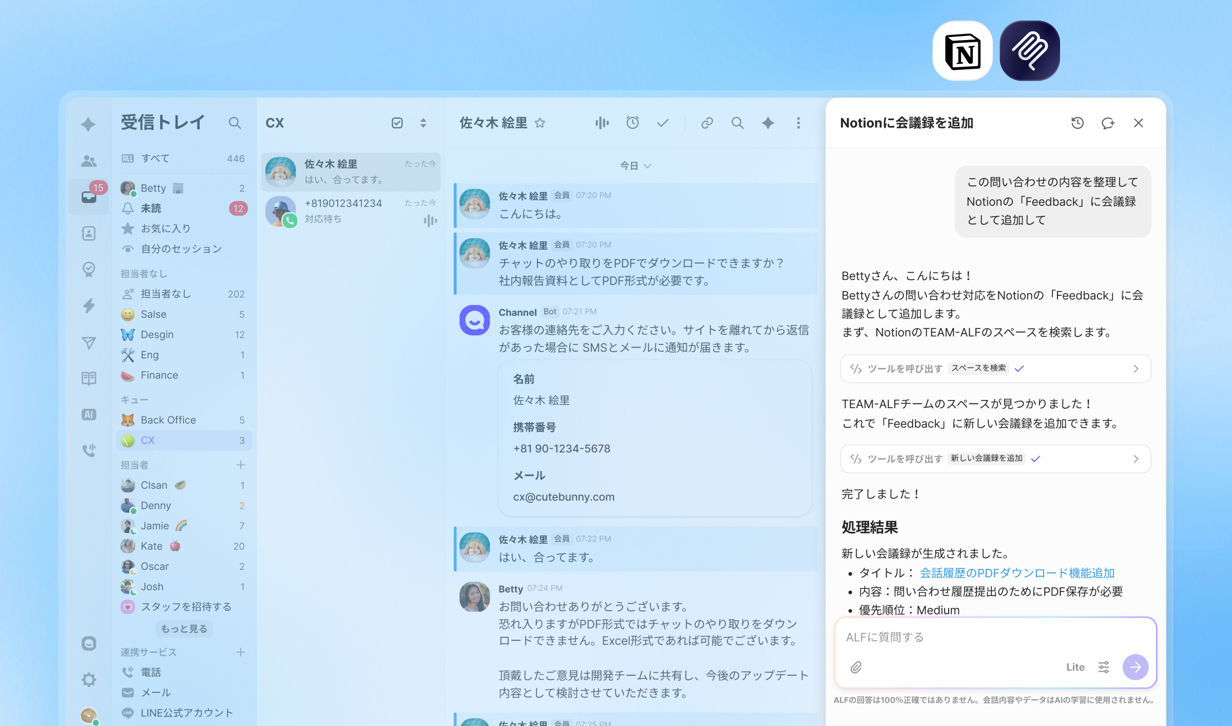Copy chat link with link icon

pyautogui.click(x=707, y=123)
